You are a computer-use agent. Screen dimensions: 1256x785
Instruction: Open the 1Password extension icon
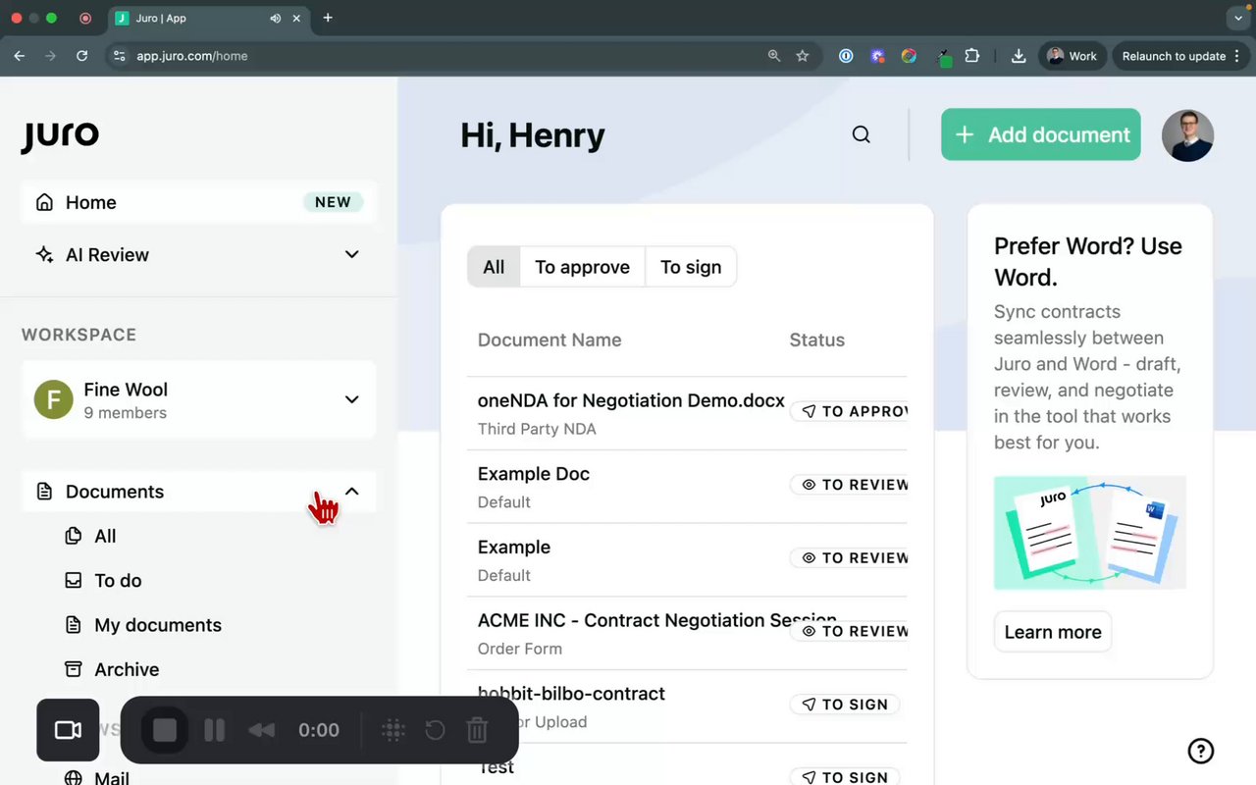pyautogui.click(x=846, y=56)
